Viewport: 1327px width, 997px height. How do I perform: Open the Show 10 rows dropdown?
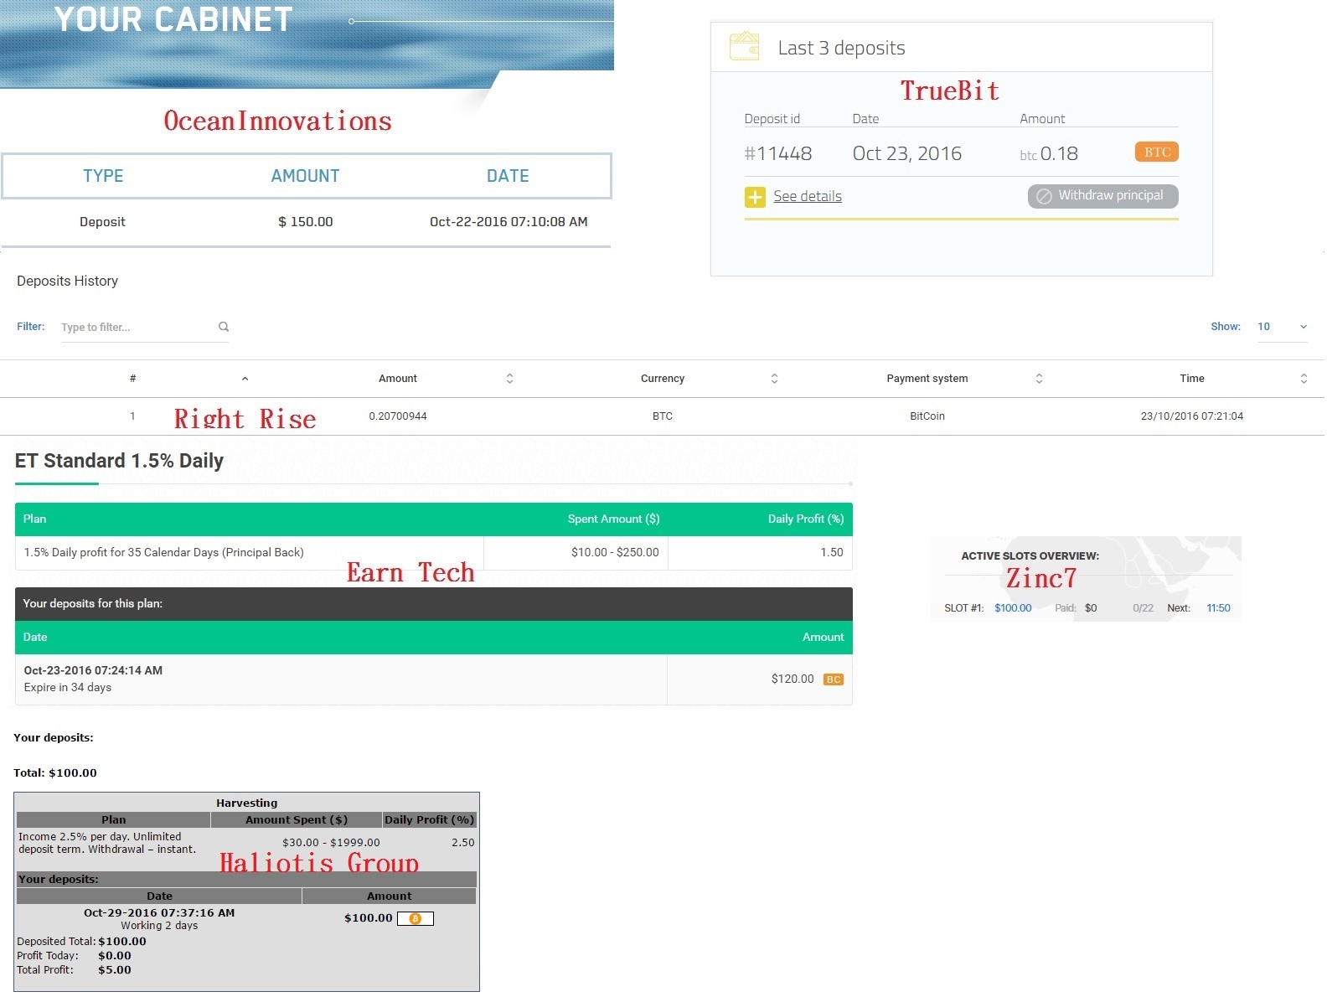pos(1282,327)
